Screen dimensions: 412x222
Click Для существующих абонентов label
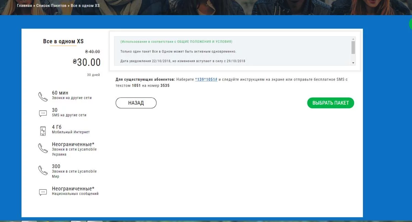[x=145, y=79]
